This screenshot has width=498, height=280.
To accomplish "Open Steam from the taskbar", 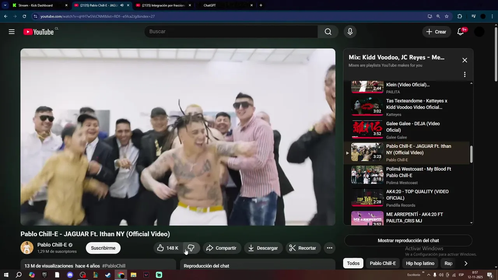I will 108,275.
